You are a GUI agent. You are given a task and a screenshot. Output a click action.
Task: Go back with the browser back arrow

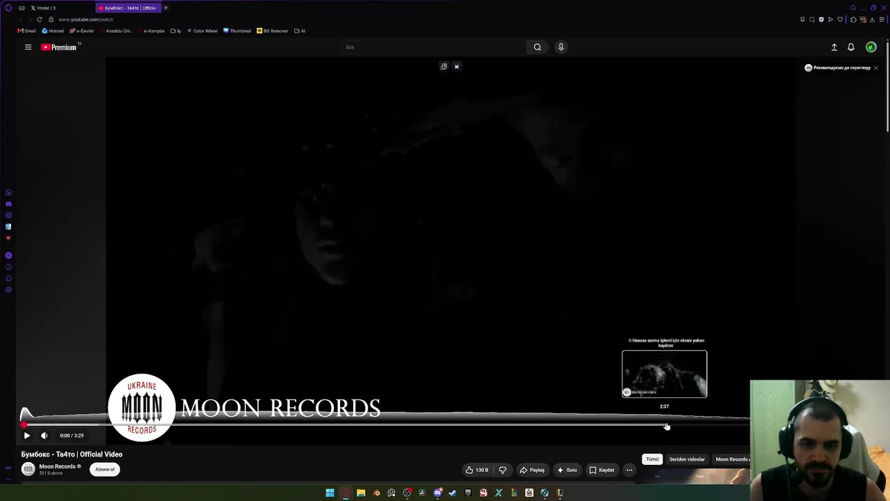[21, 19]
